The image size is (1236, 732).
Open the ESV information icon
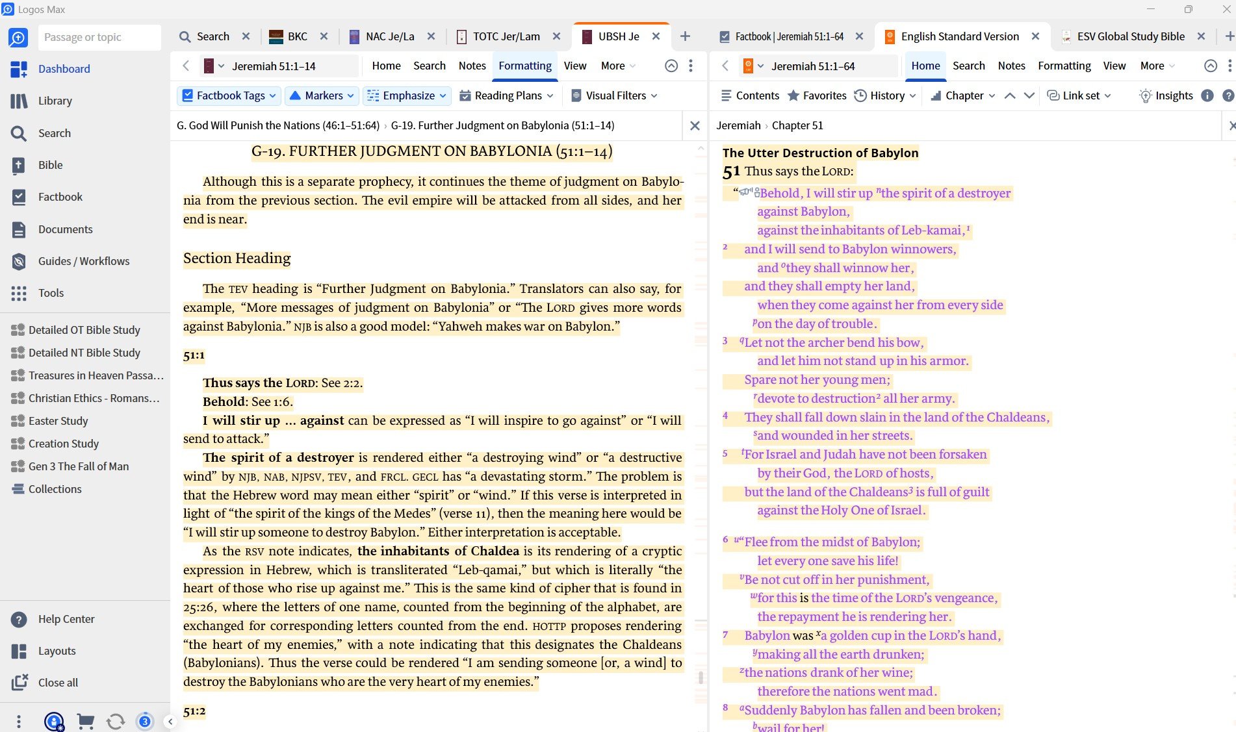(x=1207, y=95)
